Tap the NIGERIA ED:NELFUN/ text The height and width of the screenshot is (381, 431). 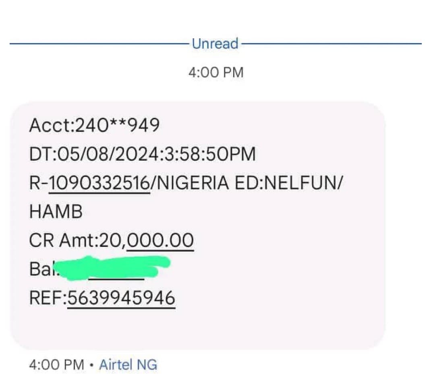pos(250,183)
